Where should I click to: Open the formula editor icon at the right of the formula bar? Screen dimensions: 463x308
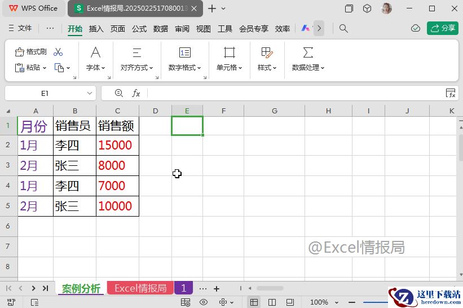pyautogui.click(x=451, y=93)
